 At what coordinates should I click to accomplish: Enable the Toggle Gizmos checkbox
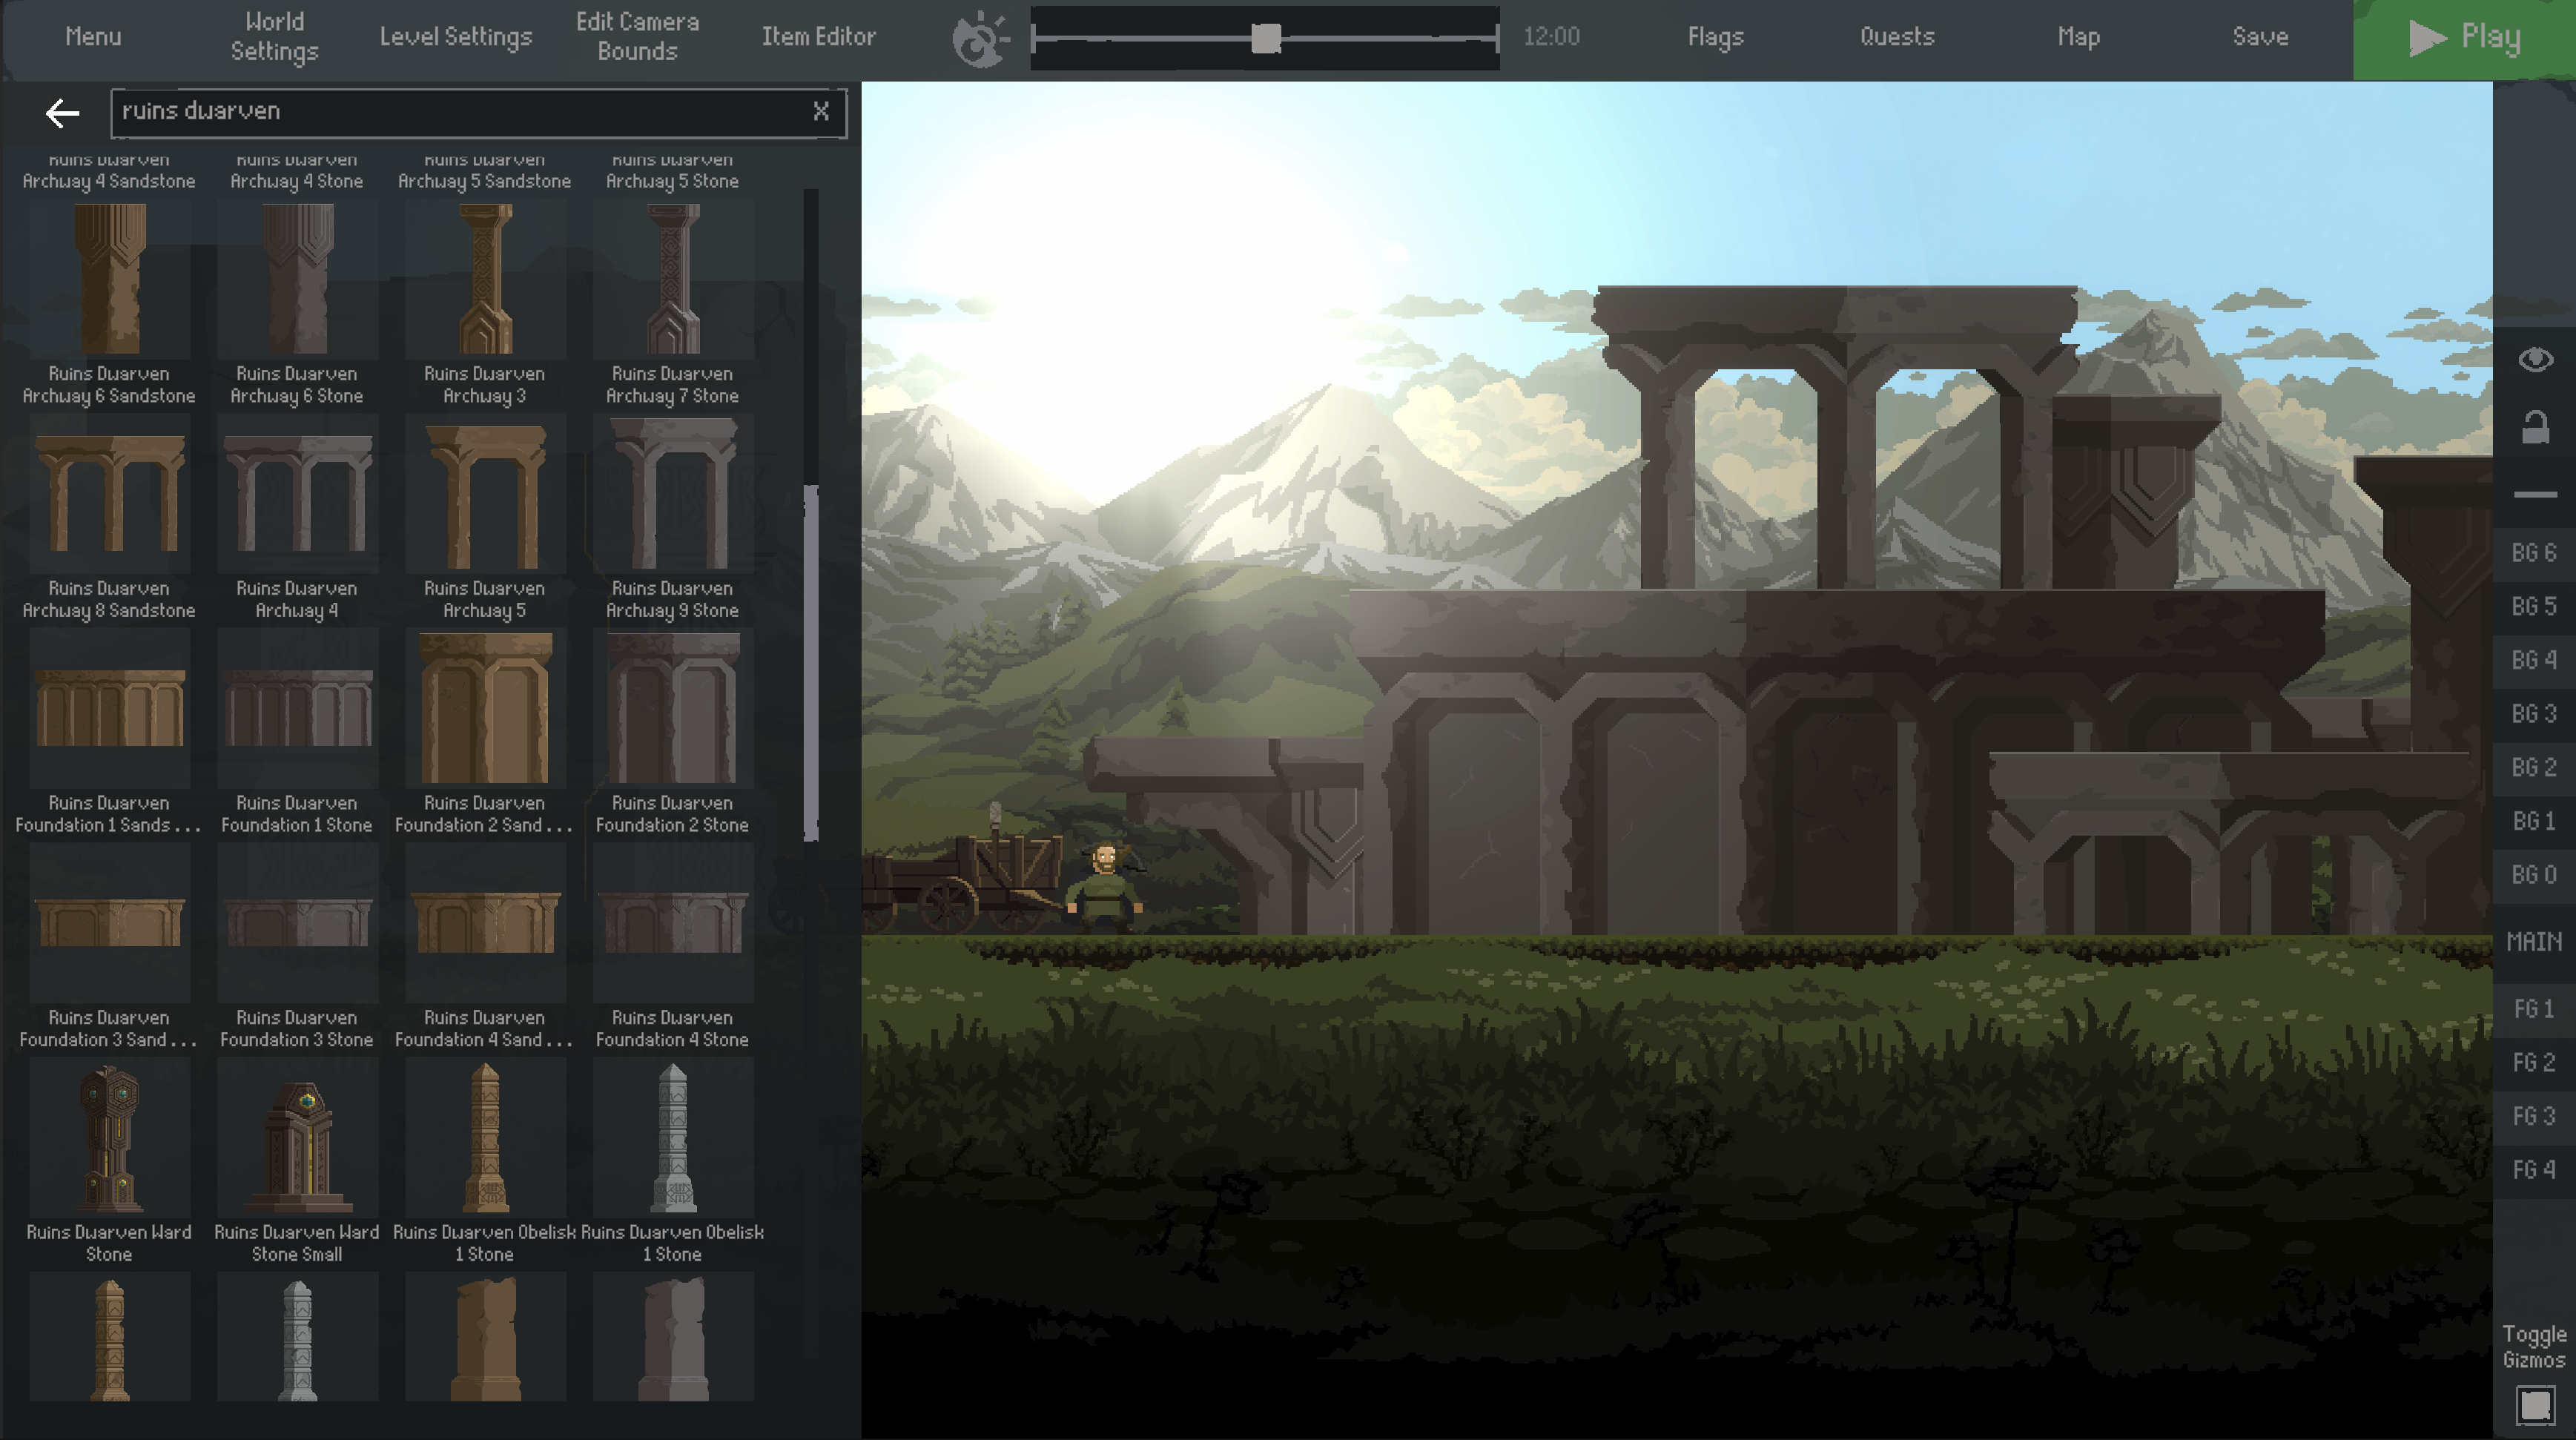click(x=2535, y=1404)
